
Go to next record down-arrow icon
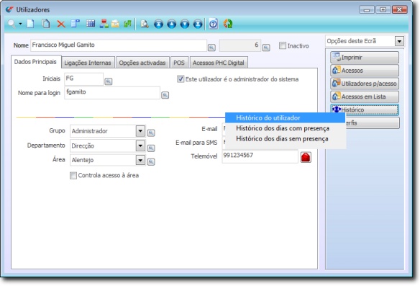click(185, 24)
